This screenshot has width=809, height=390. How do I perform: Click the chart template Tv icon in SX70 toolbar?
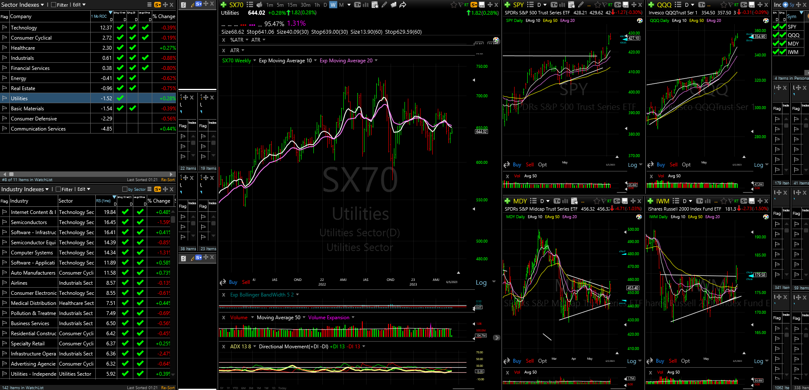tap(358, 5)
